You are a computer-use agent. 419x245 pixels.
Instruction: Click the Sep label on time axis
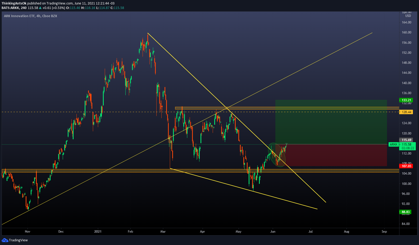pyautogui.click(x=384, y=232)
